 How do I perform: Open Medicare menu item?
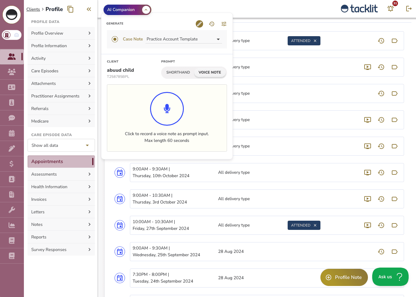(61, 121)
